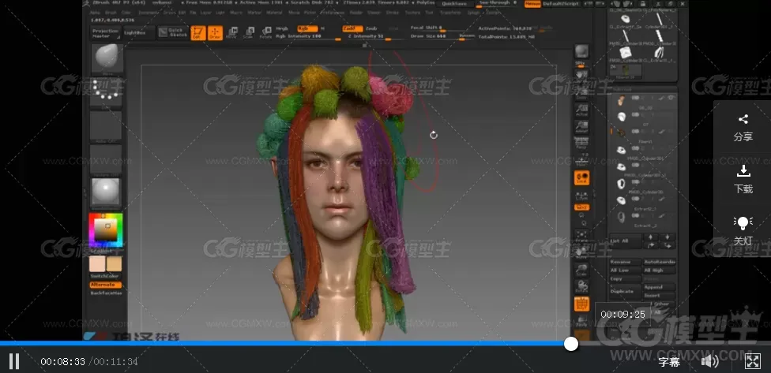This screenshot has height=373, width=771.
Task: Click the List All button
Action: 626,241
